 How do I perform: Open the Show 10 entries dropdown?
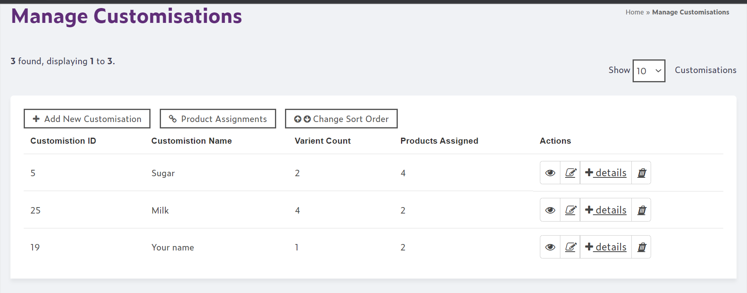pos(649,71)
